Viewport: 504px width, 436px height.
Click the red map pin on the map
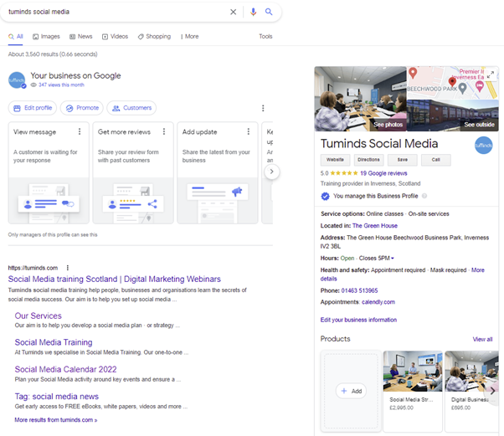452,81
